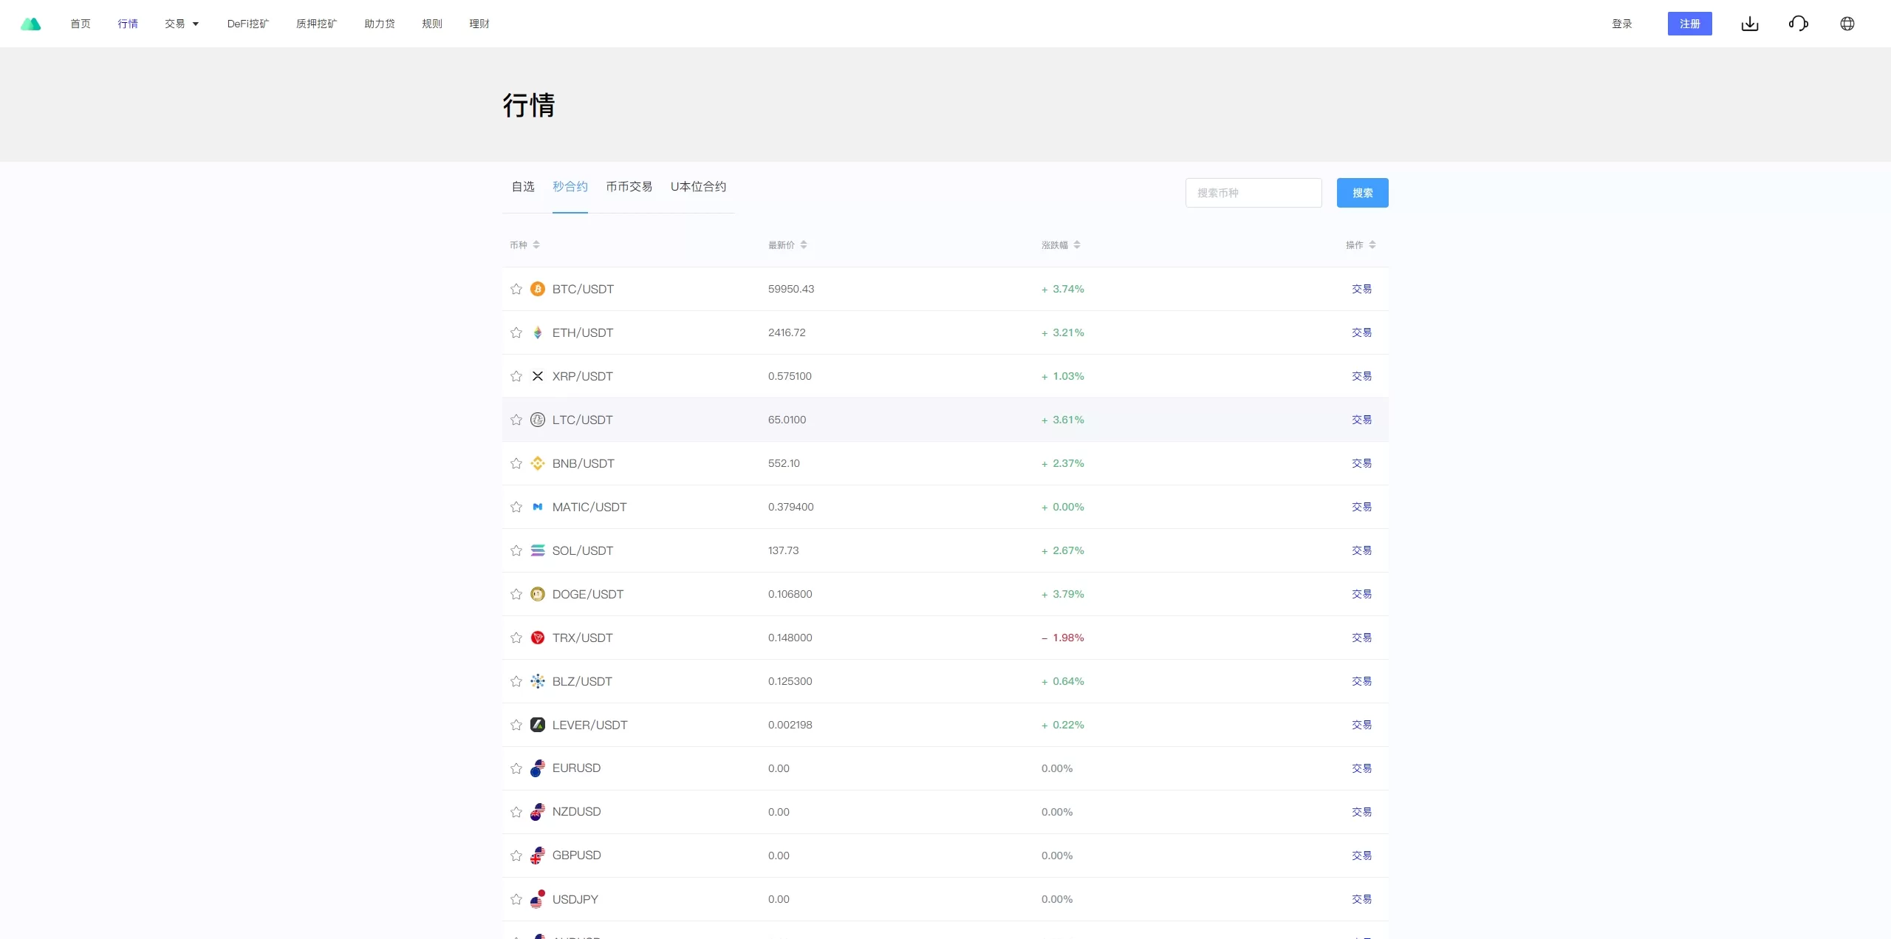Click the download app icon
The image size is (1891, 939).
pos(1750,24)
